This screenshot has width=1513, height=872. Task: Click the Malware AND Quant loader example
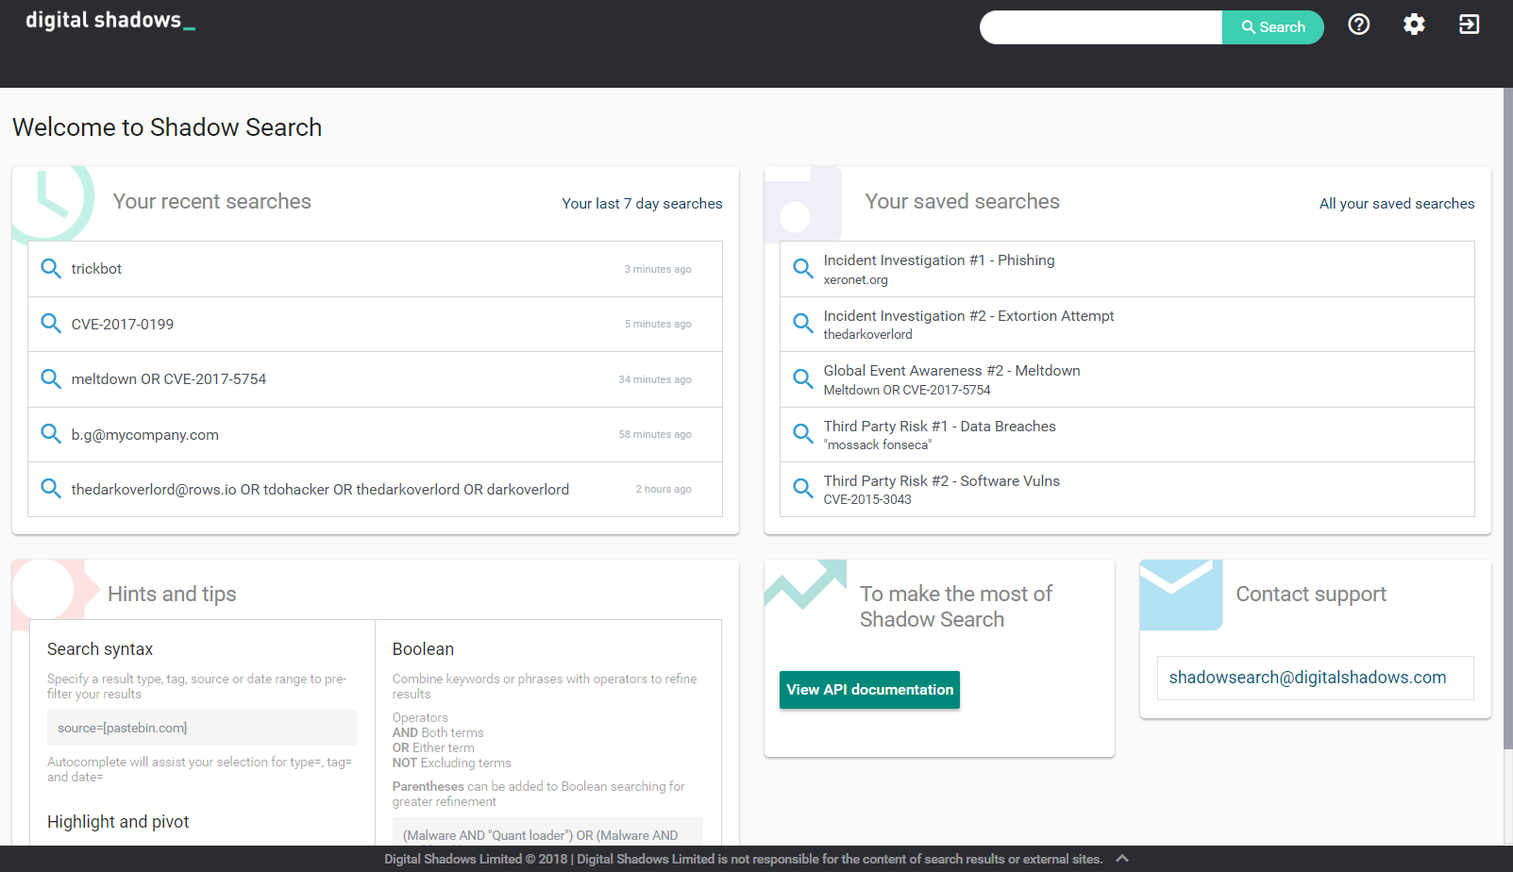(547, 831)
